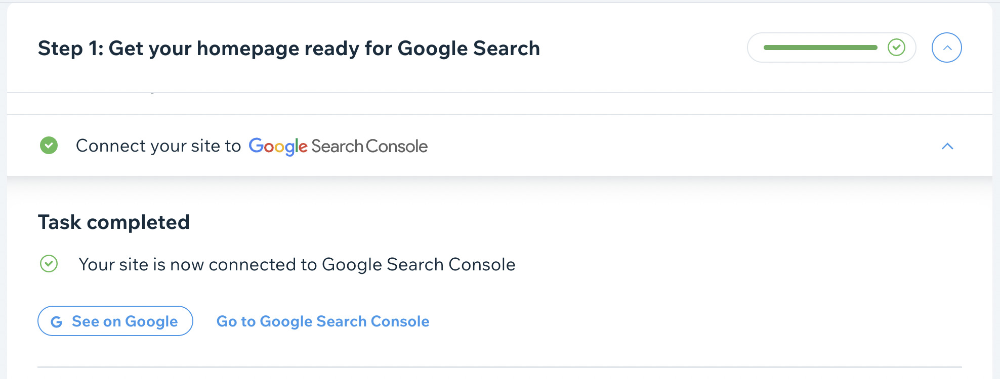Screen dimensions: 1000x379
Task: Click the Google G icon in See on Google button
Action: tap(57, 321)
